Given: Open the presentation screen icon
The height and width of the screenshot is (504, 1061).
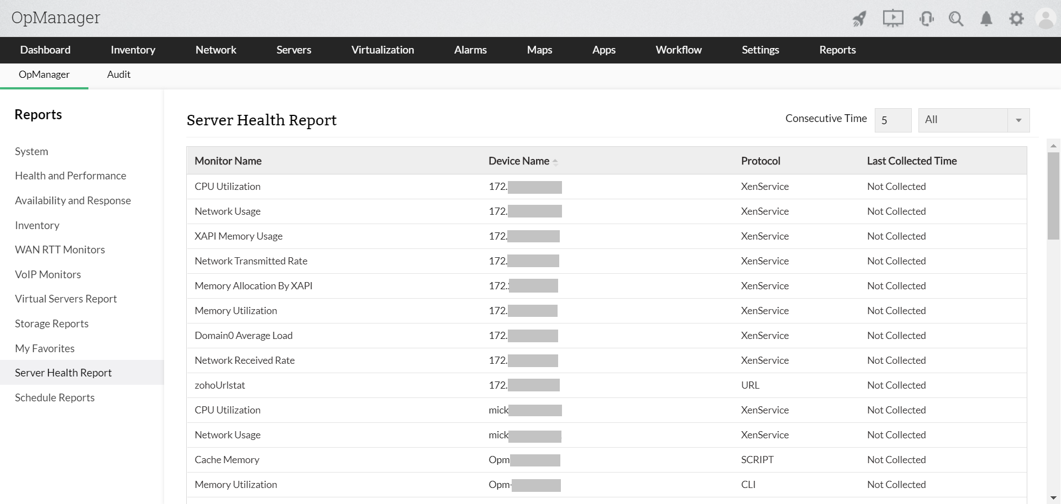Looking at the screenshot, I should point(892,19).
